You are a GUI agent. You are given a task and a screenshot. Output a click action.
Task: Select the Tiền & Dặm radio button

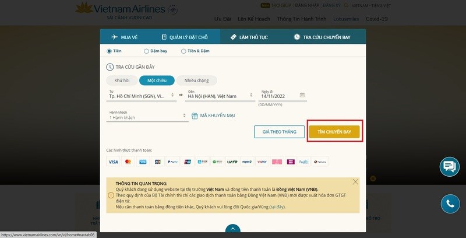click(183, 51)
